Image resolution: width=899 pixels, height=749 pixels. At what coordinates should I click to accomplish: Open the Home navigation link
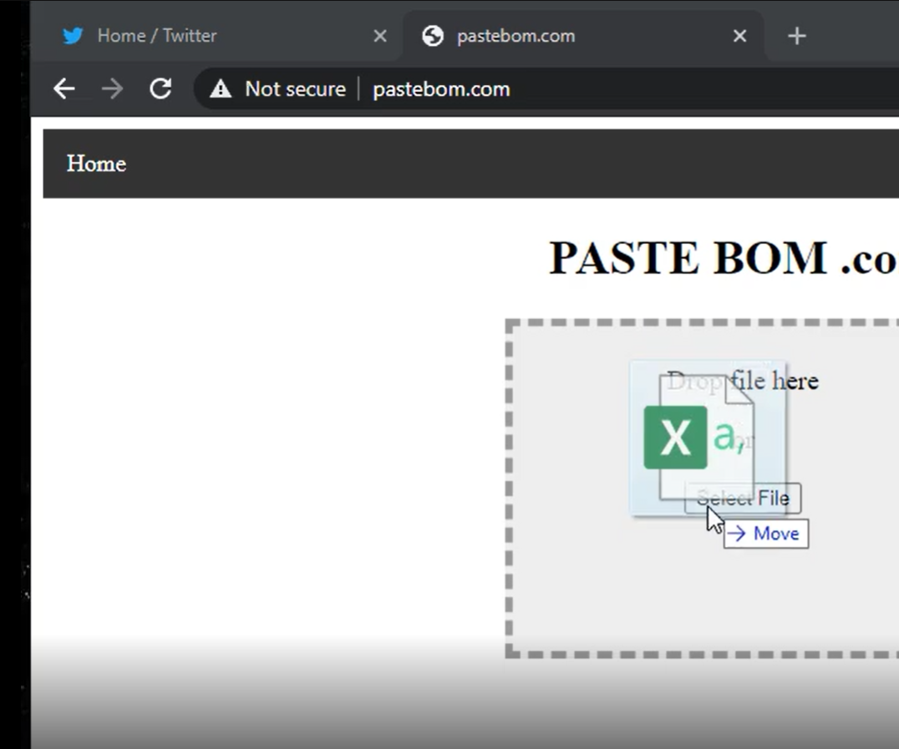pos(95,164)
